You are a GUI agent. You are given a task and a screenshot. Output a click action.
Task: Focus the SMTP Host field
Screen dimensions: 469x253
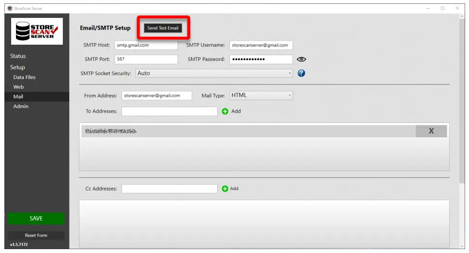coord(146,45)
